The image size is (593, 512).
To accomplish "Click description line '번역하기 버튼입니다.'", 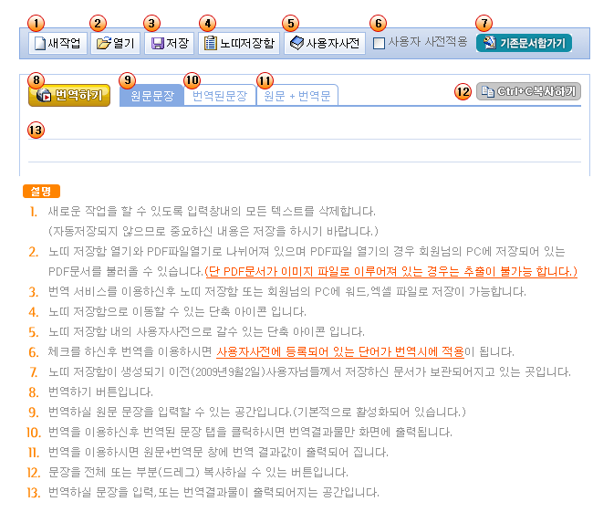I will click(100, 392).
